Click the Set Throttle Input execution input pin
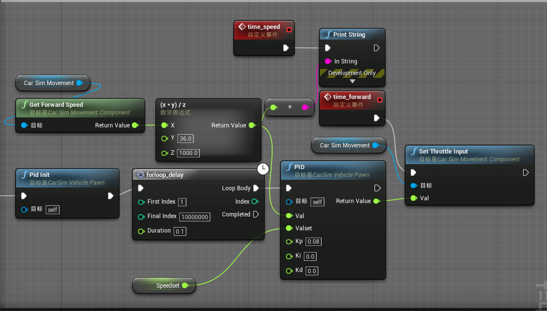 tap(413, 172)
